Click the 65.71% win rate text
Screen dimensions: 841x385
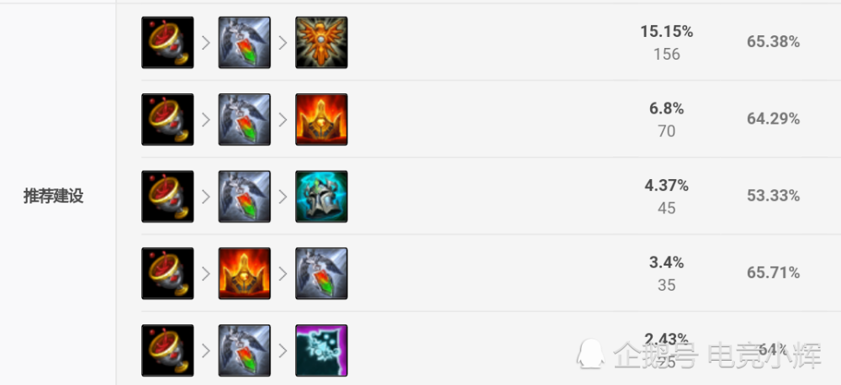(774, 273)
